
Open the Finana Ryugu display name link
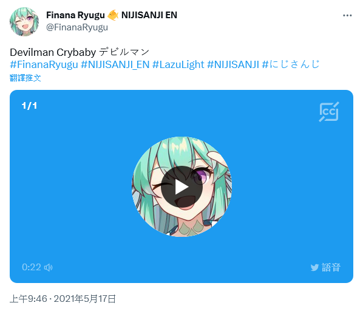pos(75,15)
